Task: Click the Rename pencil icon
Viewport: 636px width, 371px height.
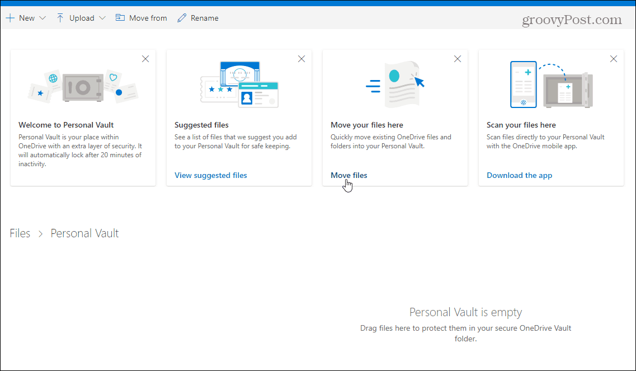Action: point(182,18)
